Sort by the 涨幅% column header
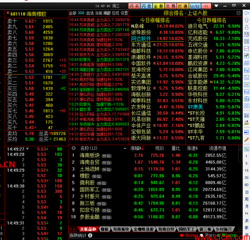The height and width of the screenshot is (240, 250). [x=137, y=148]
